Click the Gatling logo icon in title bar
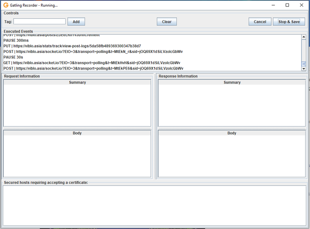The height and width of the screenshot is (229, 310). click(x=6, y=5)
